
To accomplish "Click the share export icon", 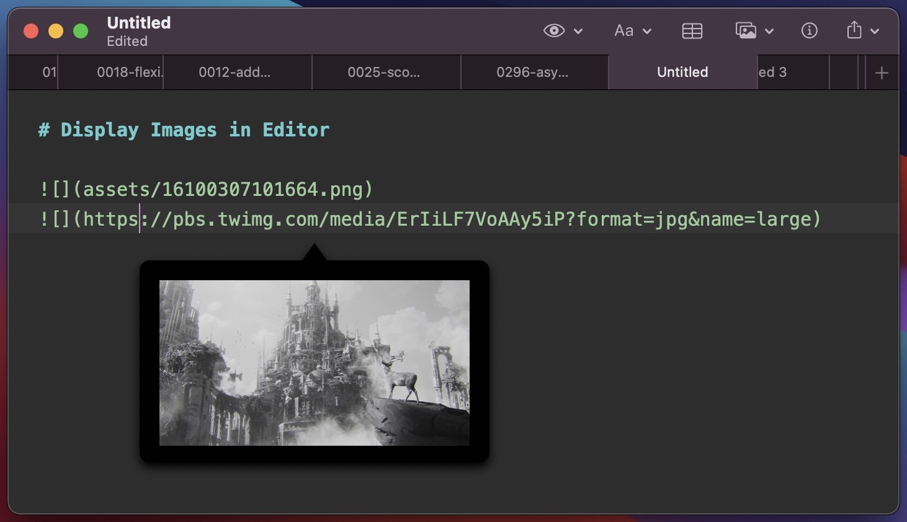I will (854, 30).
